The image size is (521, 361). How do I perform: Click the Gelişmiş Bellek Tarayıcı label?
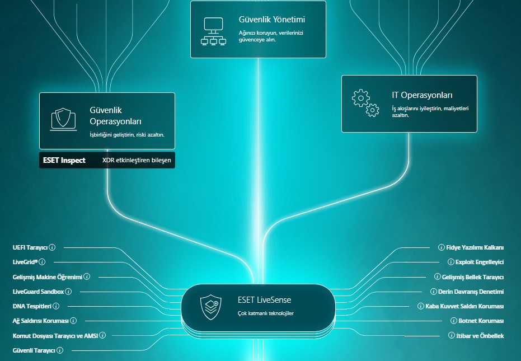pos(473,277)
